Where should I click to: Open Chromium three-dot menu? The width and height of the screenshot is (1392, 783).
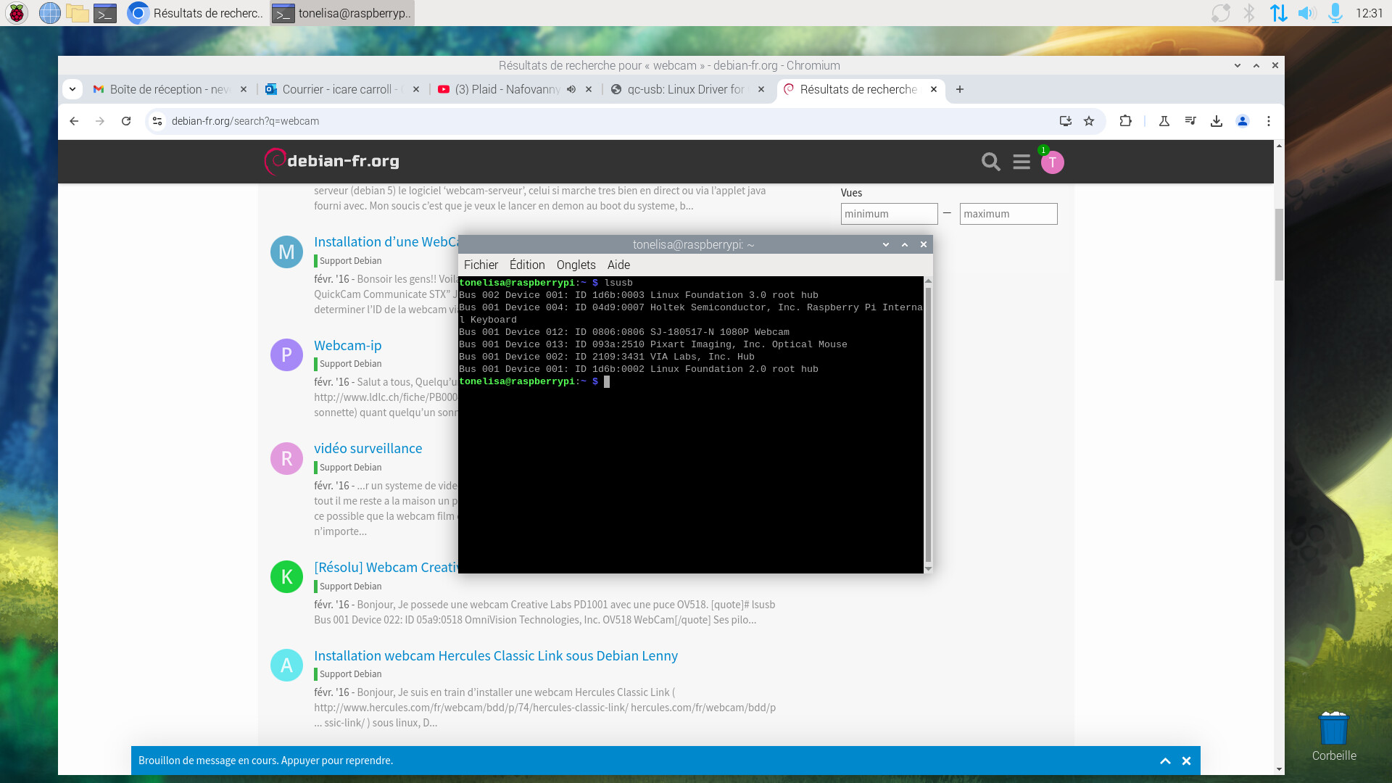pos(1269,121)
